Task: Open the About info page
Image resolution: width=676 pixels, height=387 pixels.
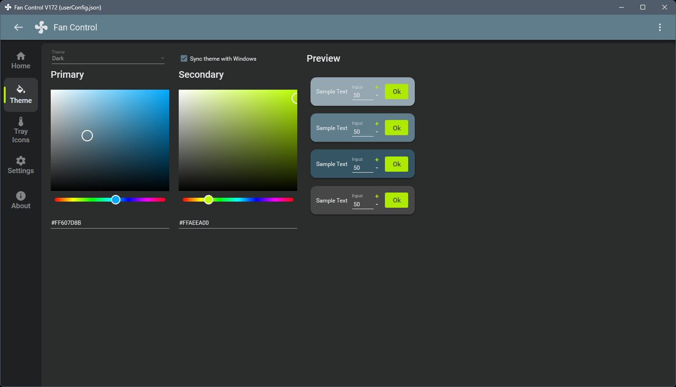Action: coord(21,200)
